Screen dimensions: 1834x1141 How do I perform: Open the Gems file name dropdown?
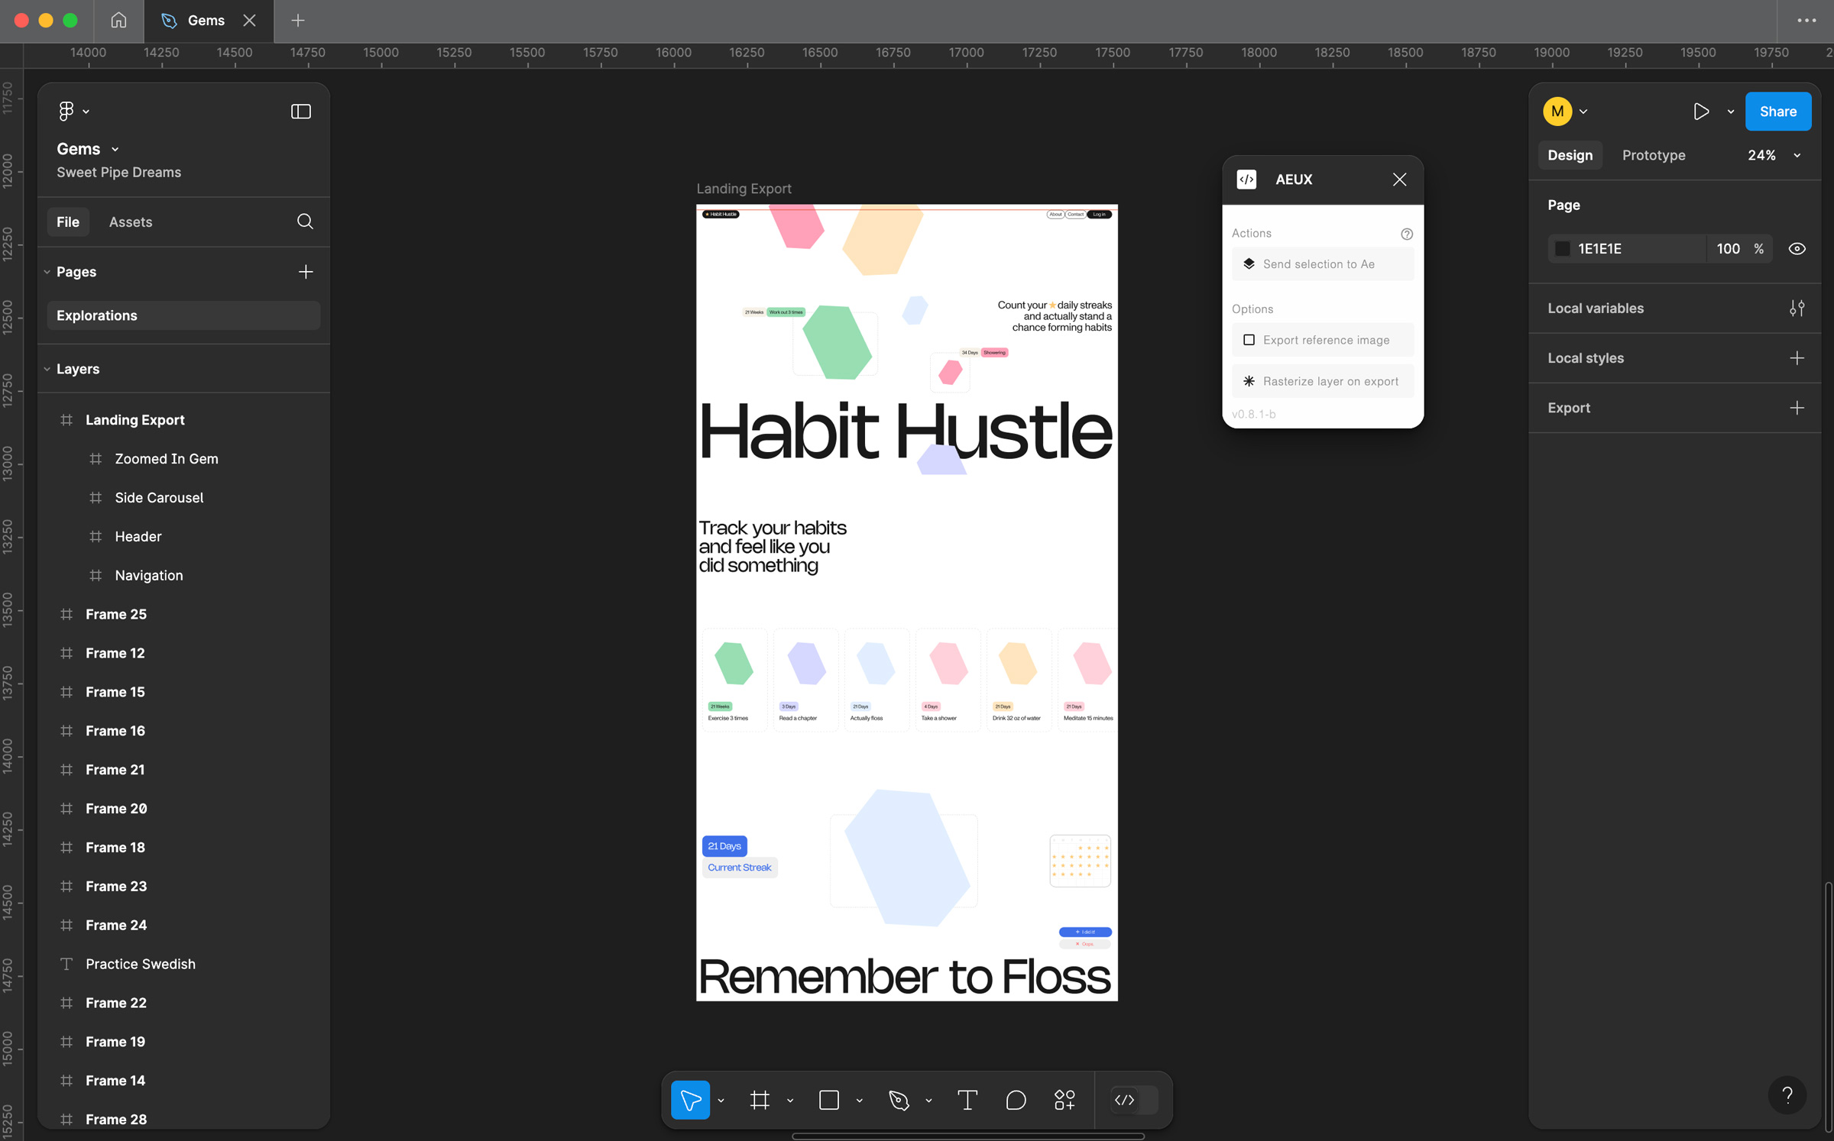[x=115, y=150]
